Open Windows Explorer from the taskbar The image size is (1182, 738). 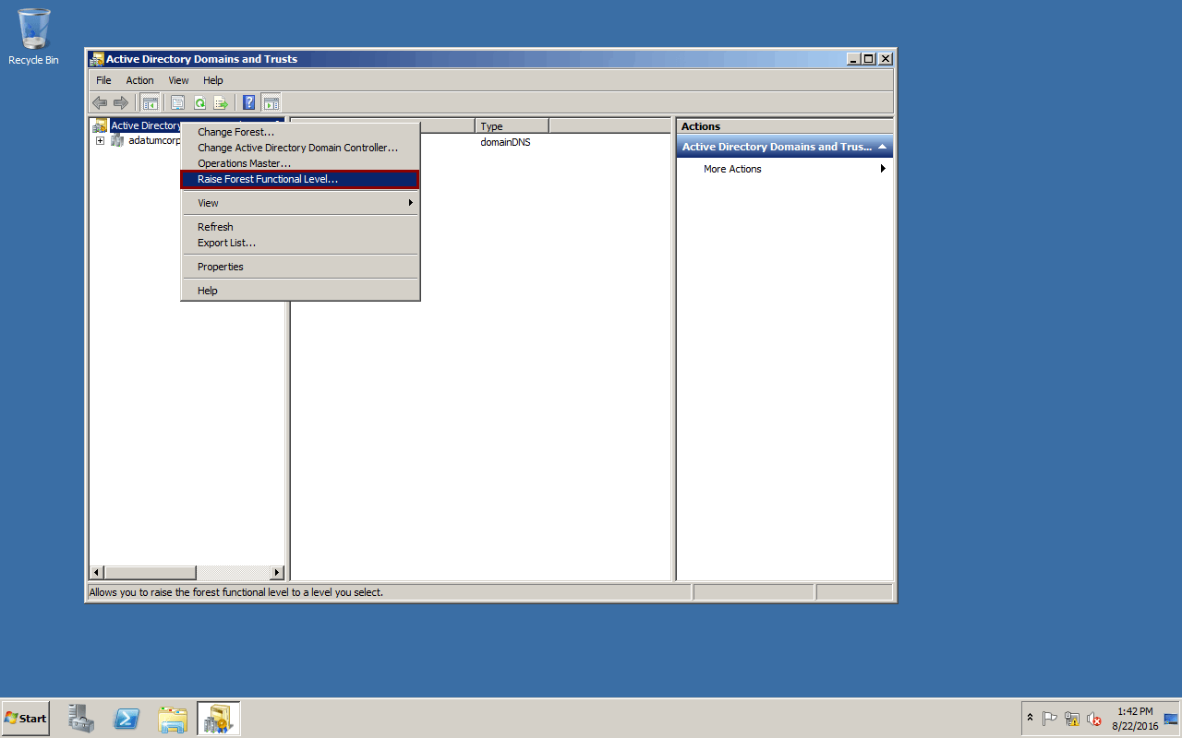[x=173, y=719]
